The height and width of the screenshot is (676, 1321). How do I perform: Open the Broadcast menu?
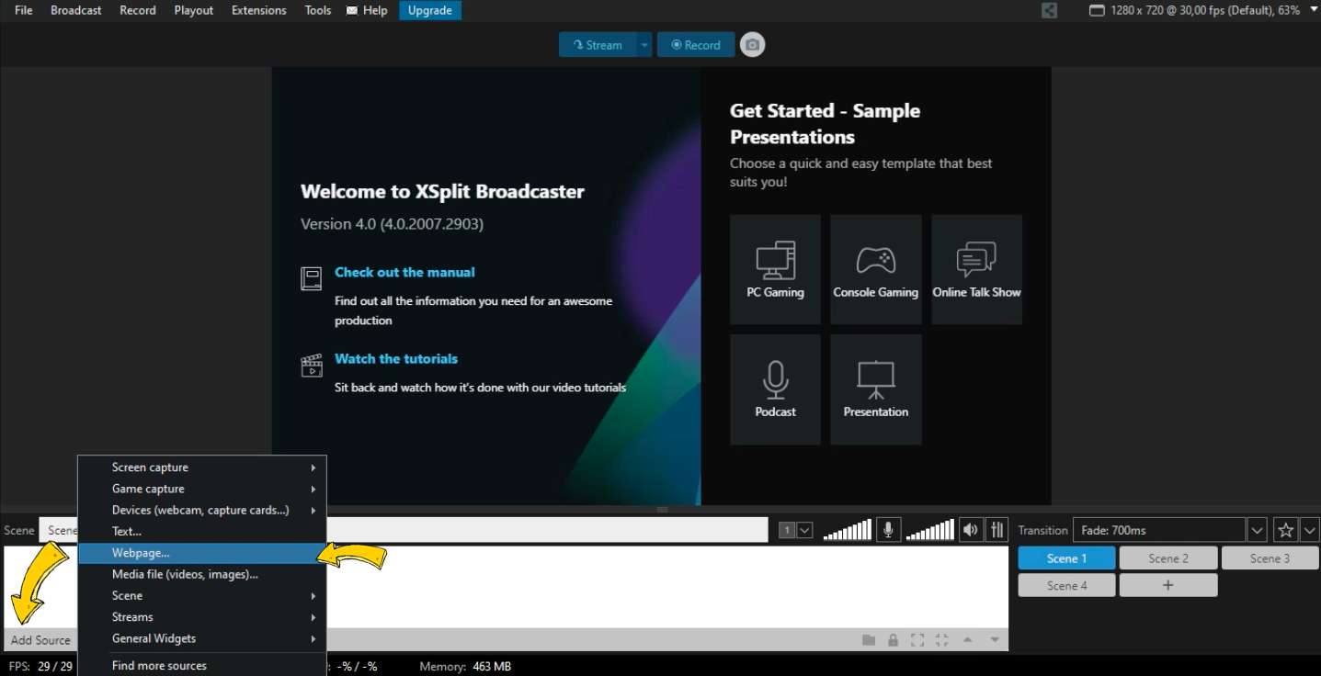76,10
